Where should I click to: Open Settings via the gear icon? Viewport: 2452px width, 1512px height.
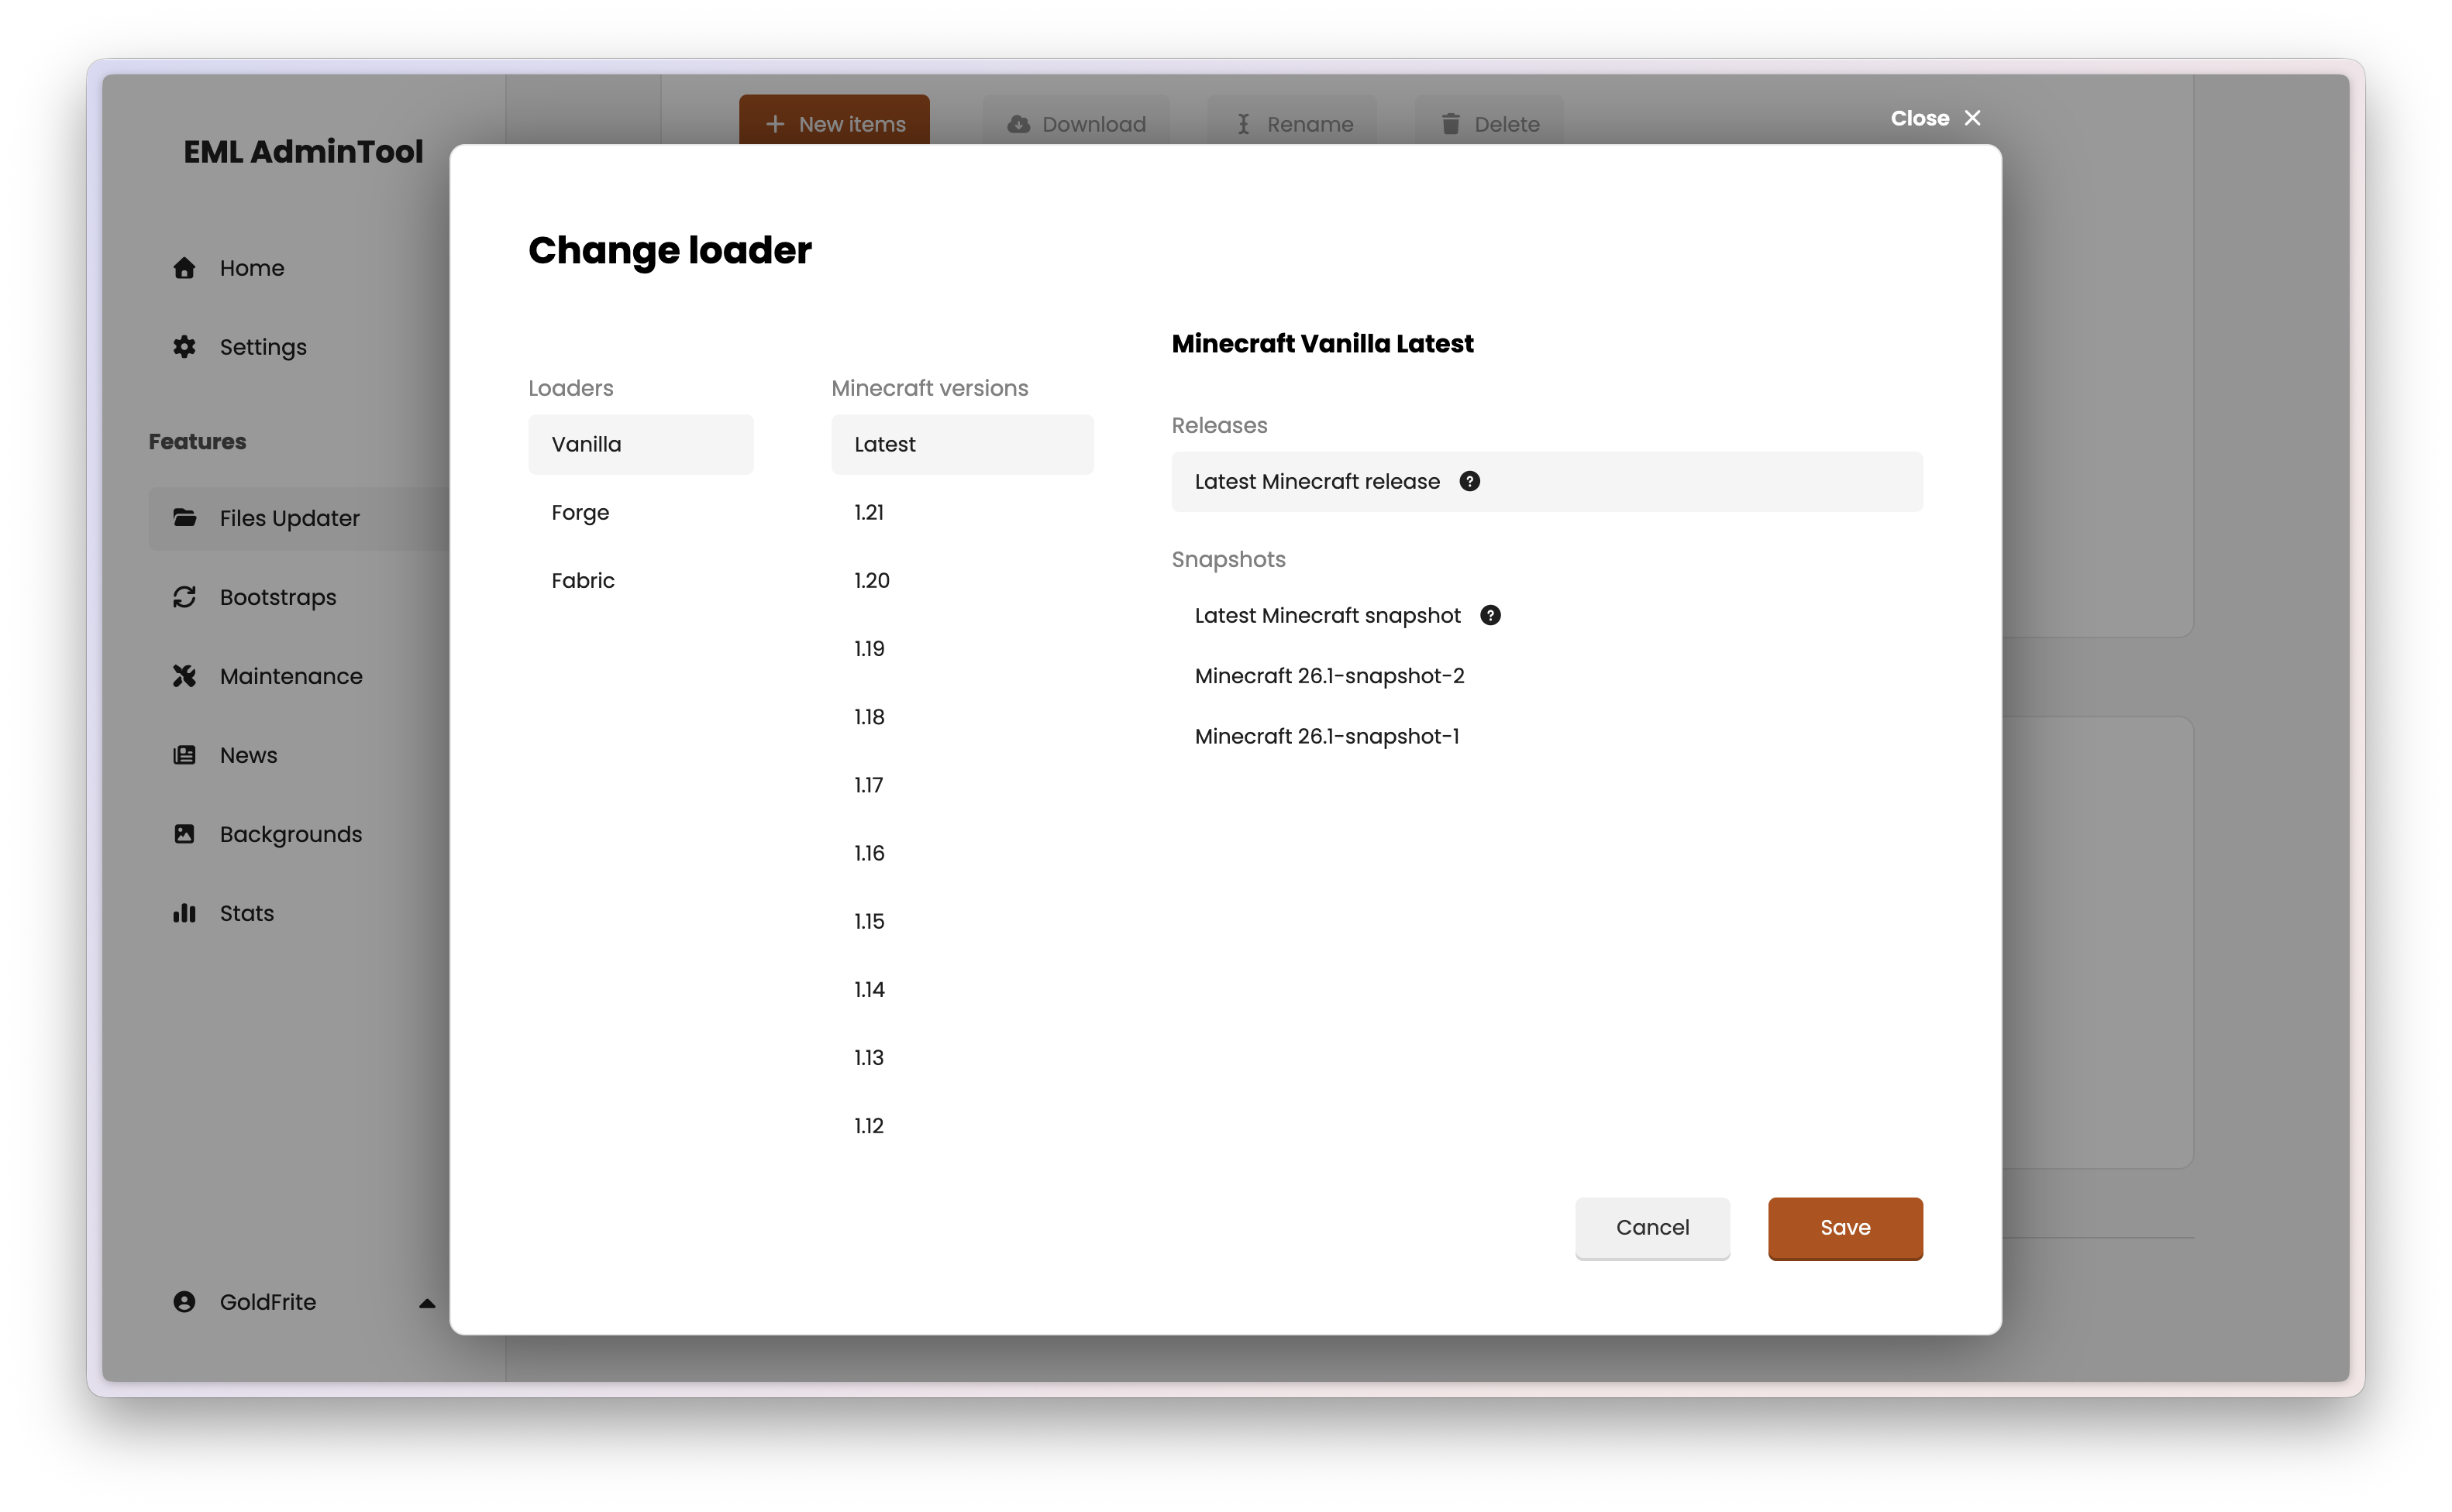262,347
